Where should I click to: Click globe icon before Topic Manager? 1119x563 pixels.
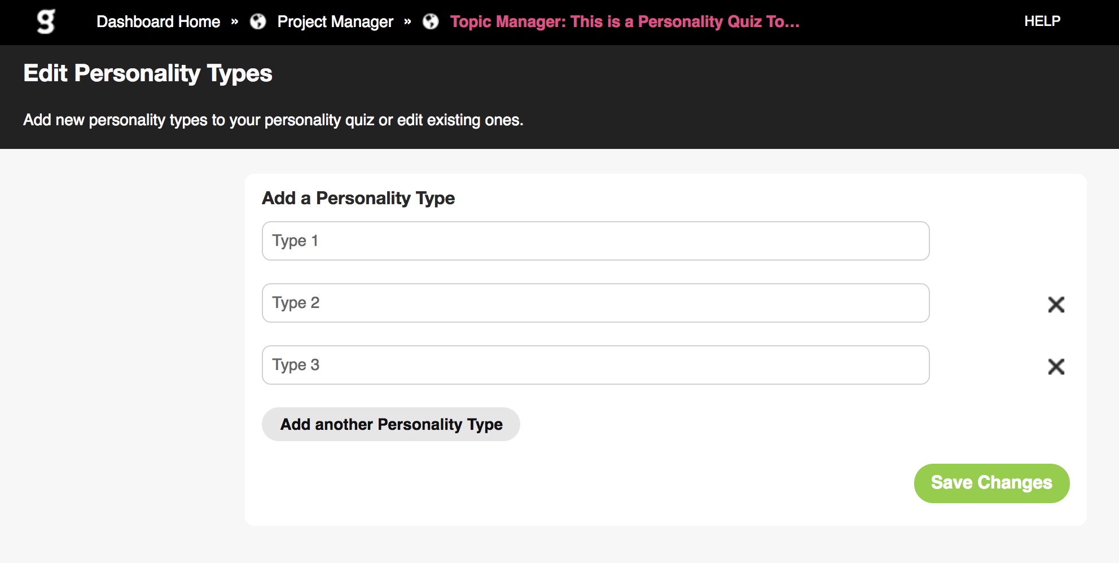click(431, 21)
